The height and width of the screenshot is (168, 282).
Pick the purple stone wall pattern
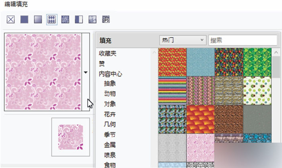coord(229,138)
